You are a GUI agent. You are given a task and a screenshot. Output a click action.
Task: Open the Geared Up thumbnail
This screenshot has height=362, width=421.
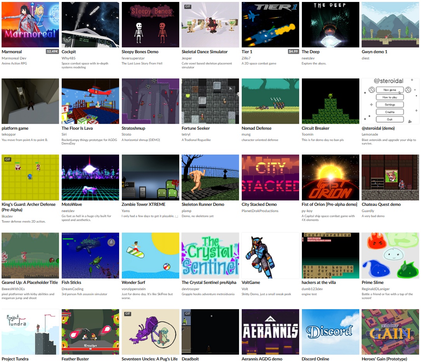click(30, 256)
